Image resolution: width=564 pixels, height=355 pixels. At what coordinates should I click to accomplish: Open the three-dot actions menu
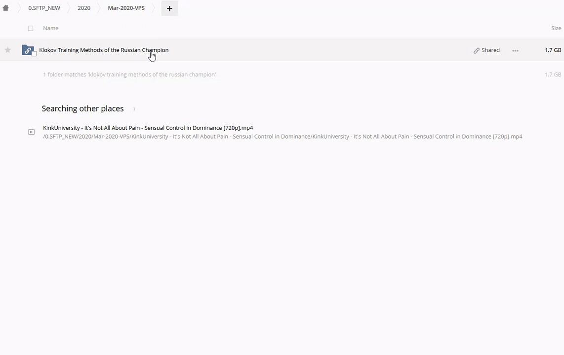[x=515, y=50]
